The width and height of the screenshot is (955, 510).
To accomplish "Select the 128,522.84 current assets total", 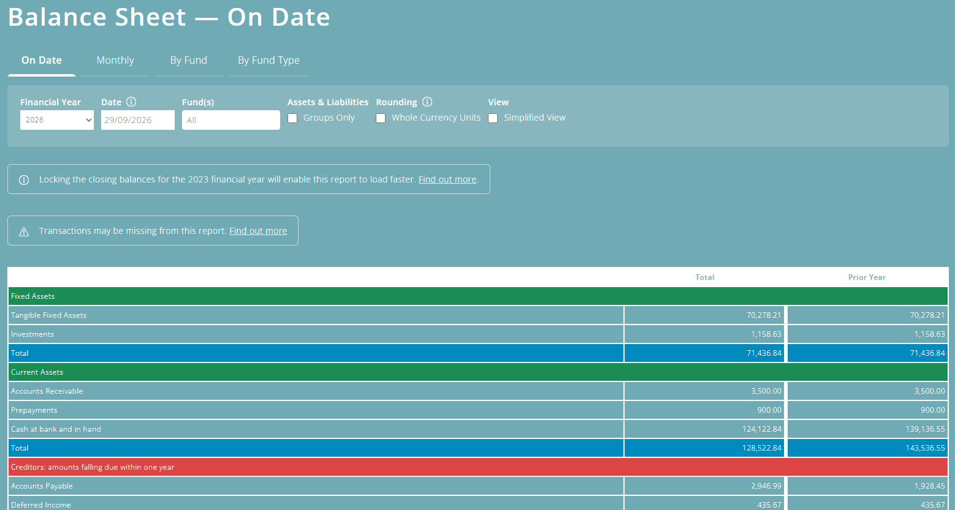I will click(x=762, y=448).
